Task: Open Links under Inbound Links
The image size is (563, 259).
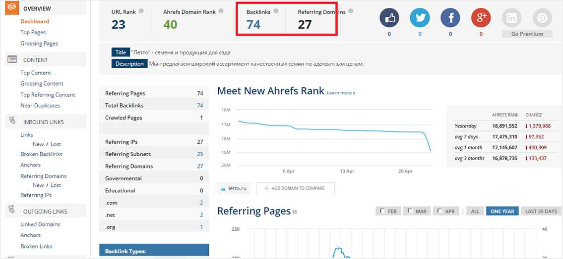Action: 27,135
